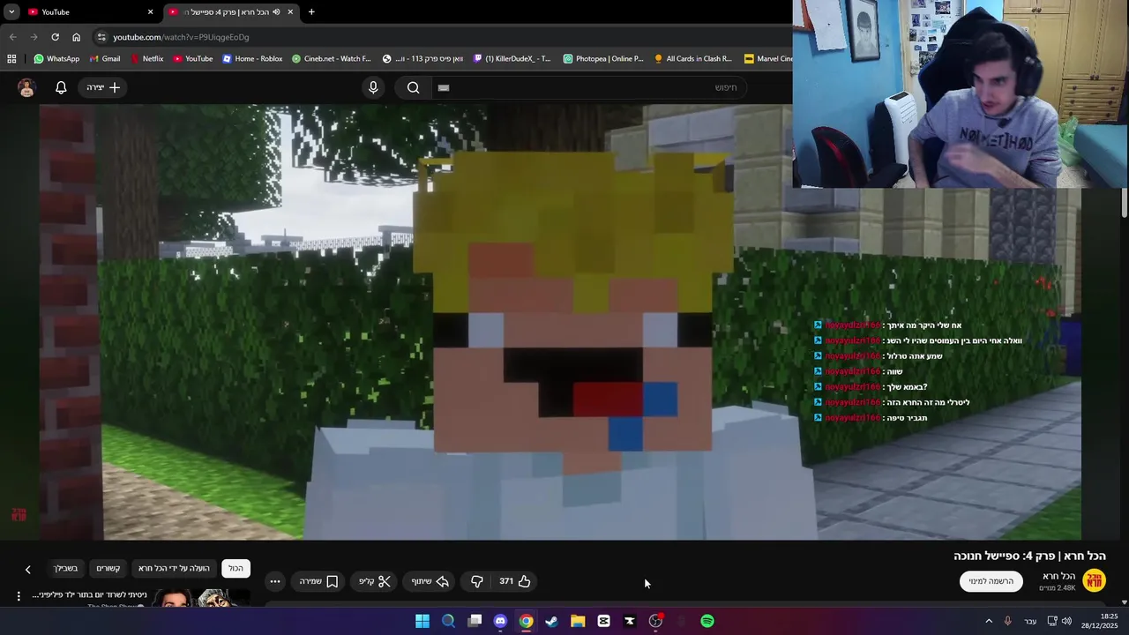Viewport: 1129px width, 635px height.
Task: Start voice search with microphone icon
Action: tap(373, 87)
